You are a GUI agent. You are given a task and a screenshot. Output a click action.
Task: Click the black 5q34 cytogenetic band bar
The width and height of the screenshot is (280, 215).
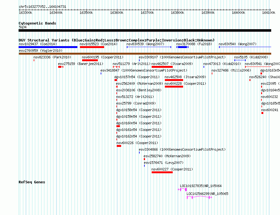pyautogui.click(x=145, y=30)
